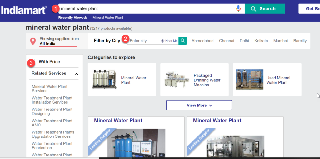
Task: Filter suppliers by Chennai
Action: [227, 41]
